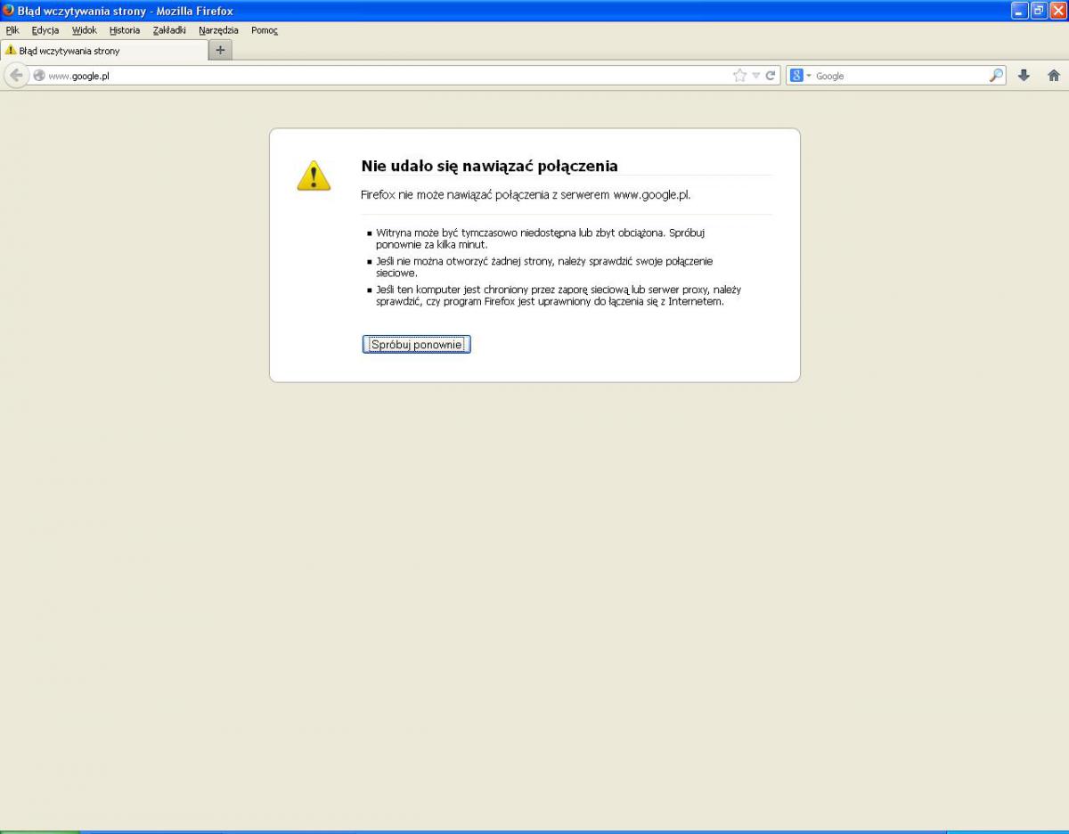Close the Firefox window

[1057, 11]
